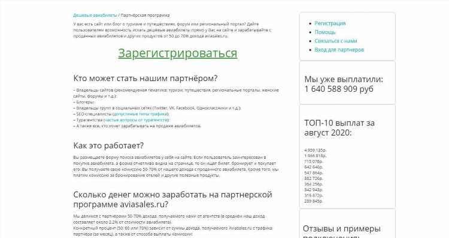The image size is (449, 238).
Task: Click the Владельцы групп в социальных сетях line
Action: tap(157, 108)
